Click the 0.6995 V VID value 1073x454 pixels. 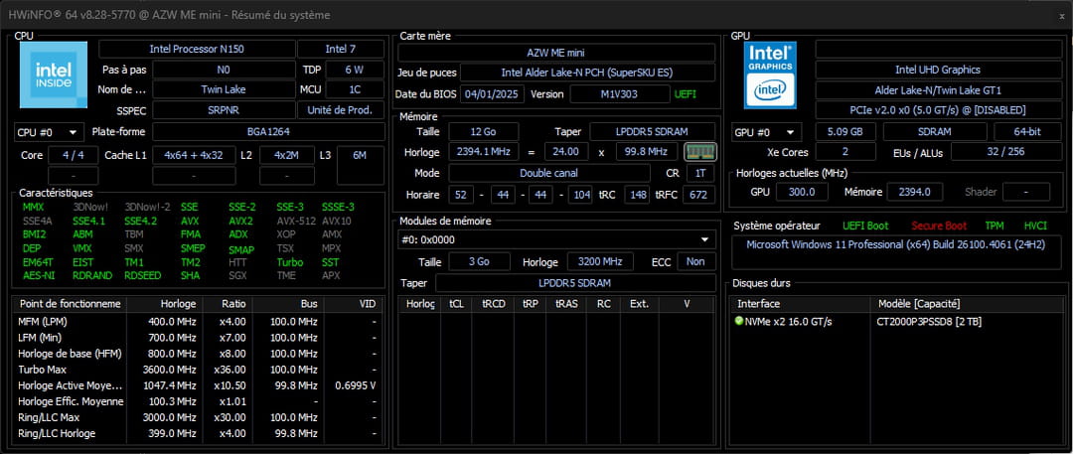355,385
